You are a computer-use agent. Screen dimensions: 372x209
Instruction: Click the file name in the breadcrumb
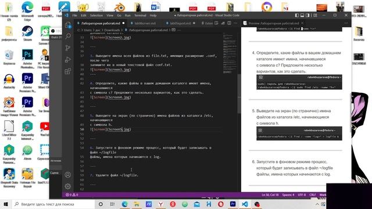(x=148, y=30)
